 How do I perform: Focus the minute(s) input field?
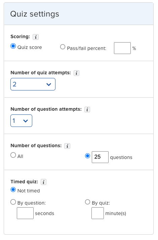[98, 213]
